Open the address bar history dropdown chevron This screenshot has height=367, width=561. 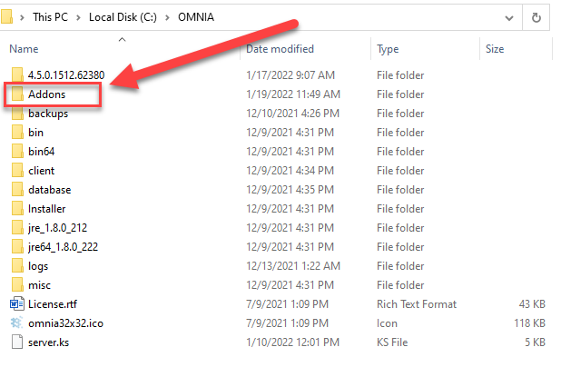coord(509,18)
